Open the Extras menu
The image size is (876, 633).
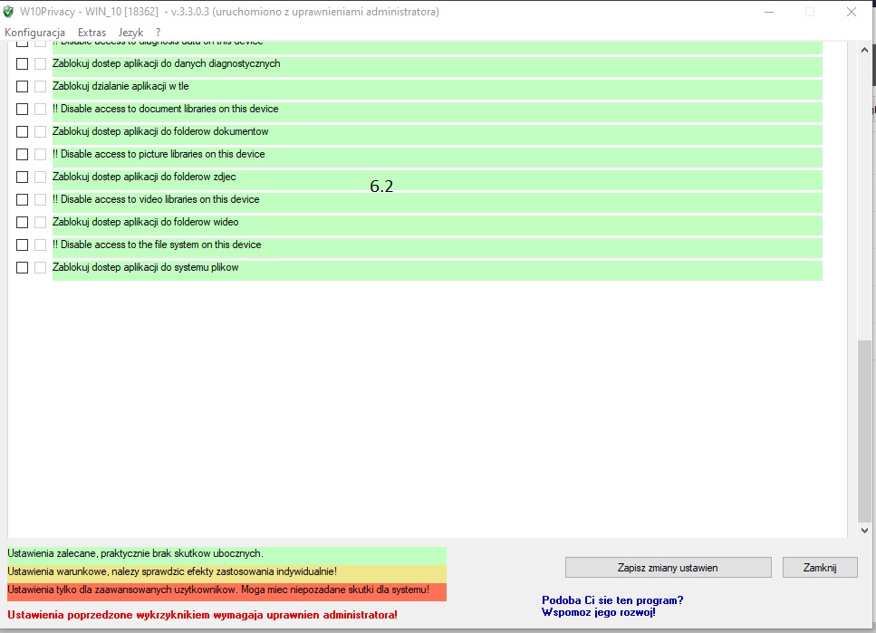[x=91, y=33]
